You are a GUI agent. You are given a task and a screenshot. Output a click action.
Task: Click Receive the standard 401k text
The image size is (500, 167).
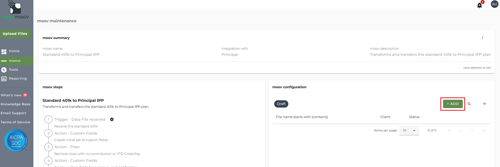pyautogui.click(x=76, y=126)
